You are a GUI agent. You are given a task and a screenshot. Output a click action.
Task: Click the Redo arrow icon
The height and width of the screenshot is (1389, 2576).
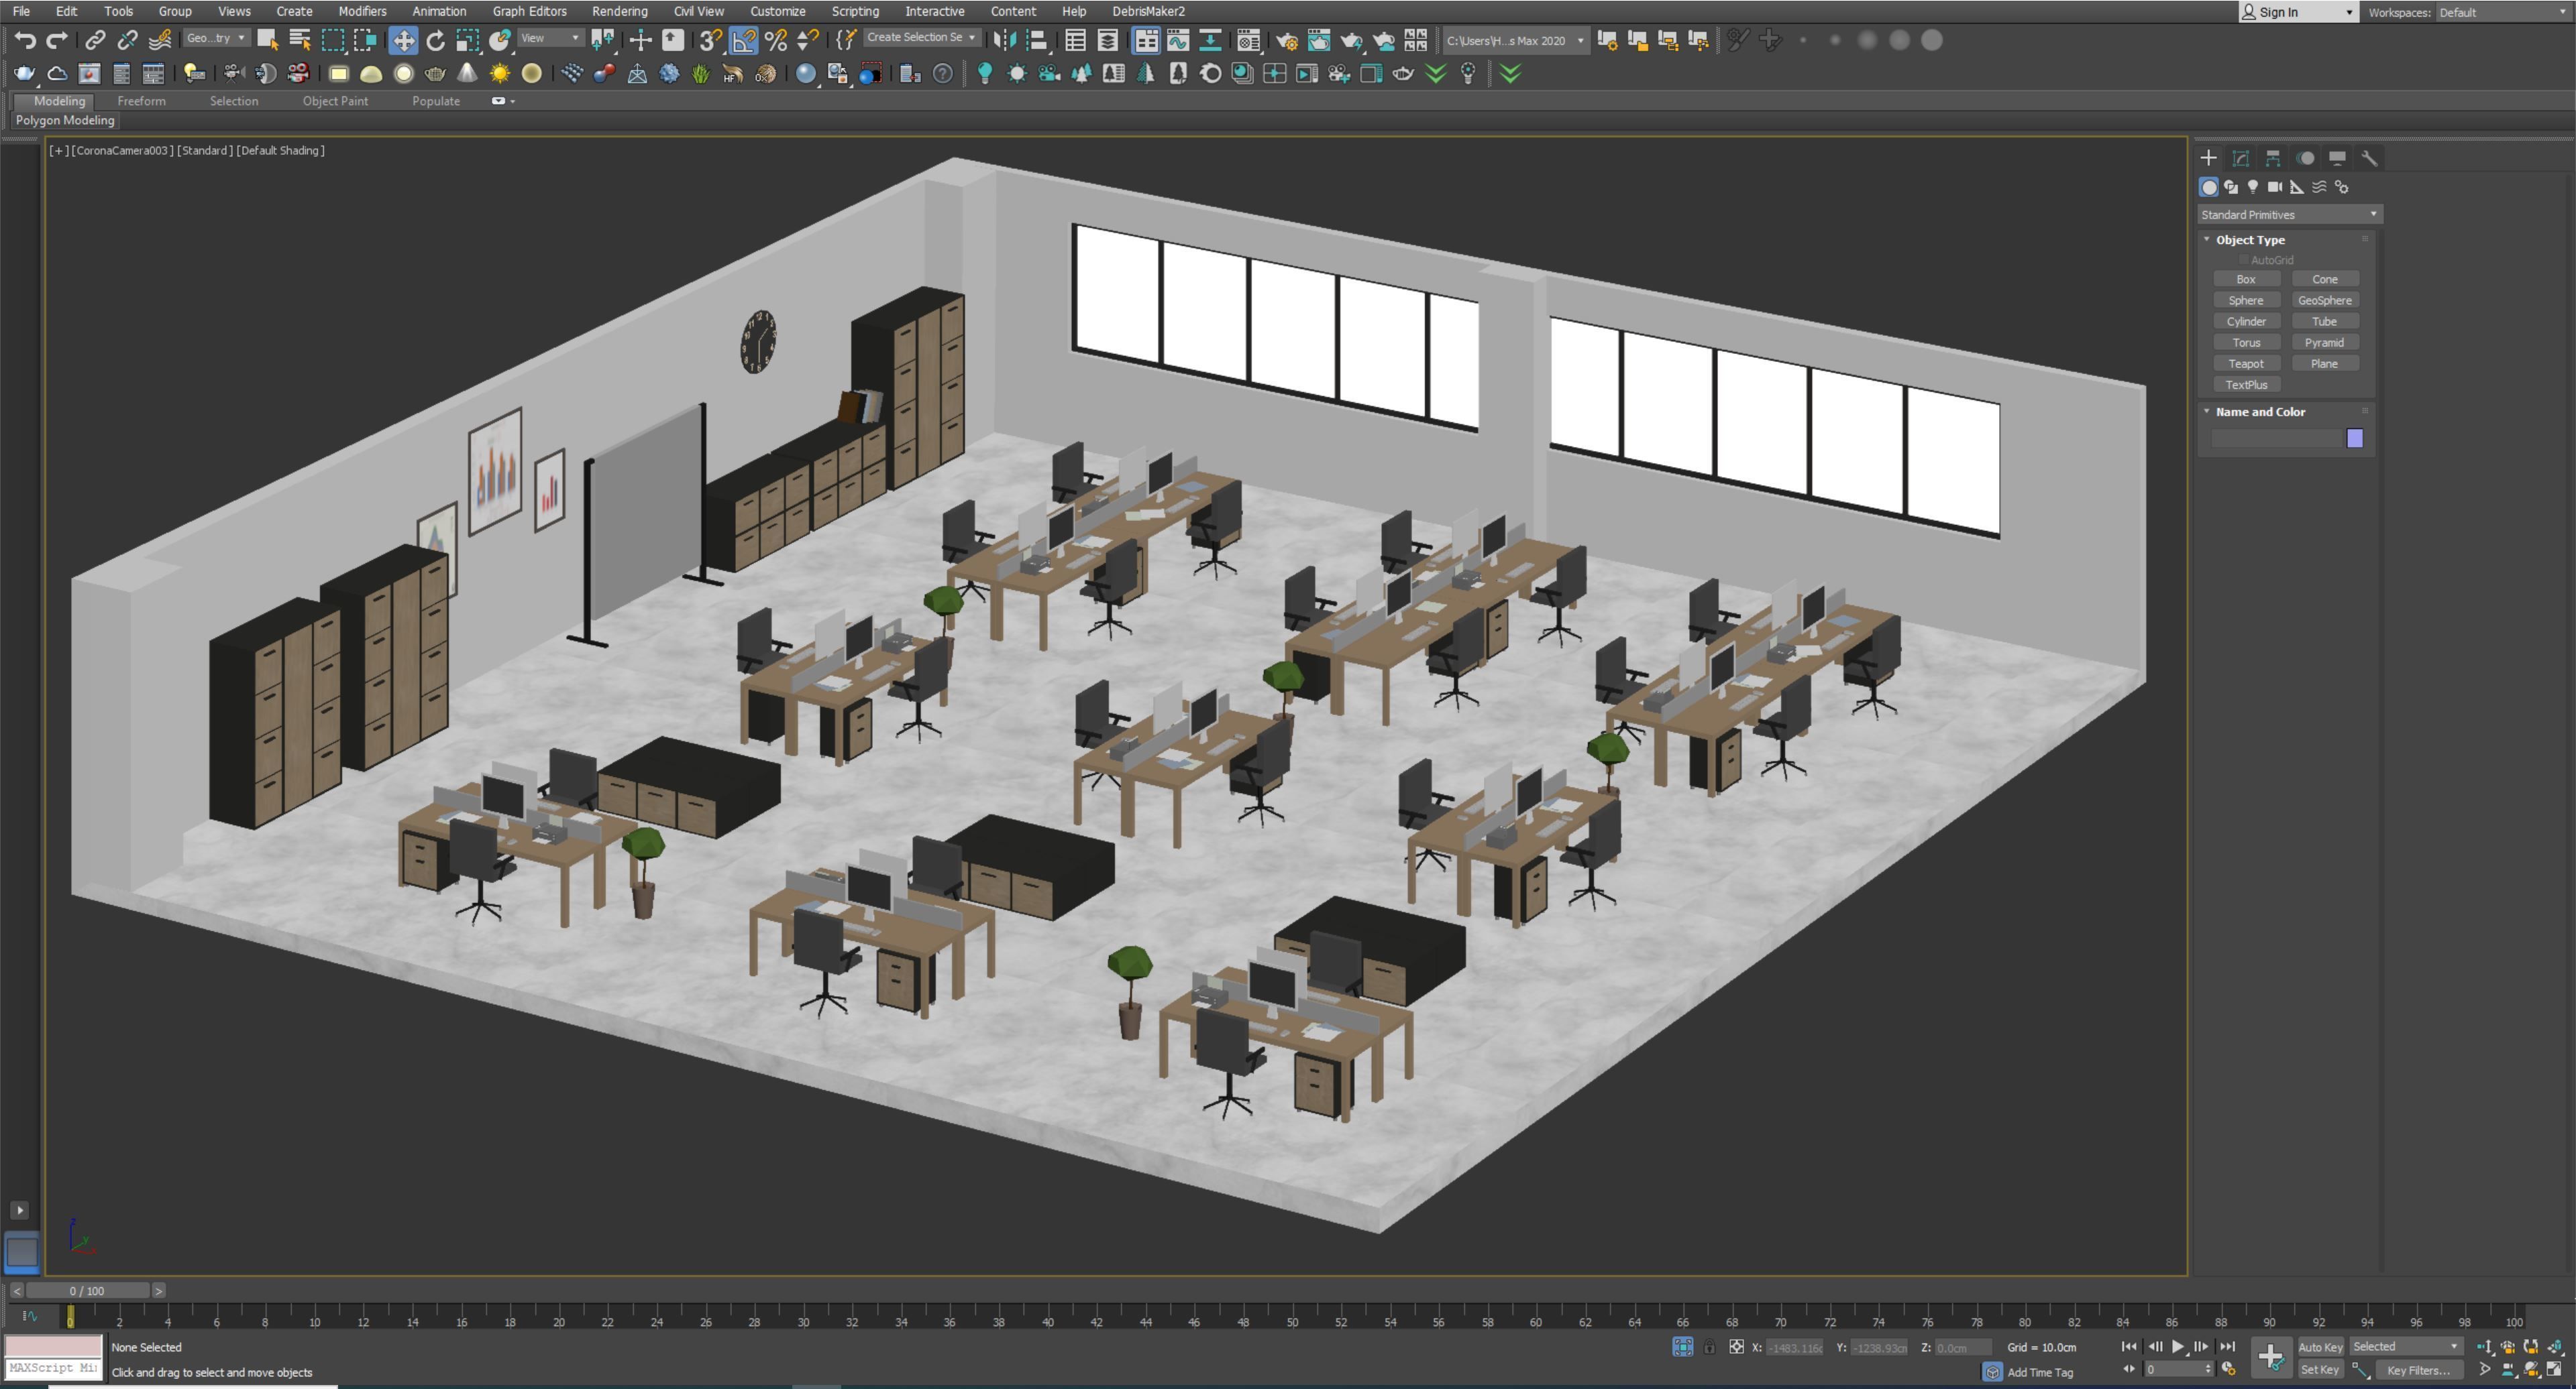(x=57, y=40)
